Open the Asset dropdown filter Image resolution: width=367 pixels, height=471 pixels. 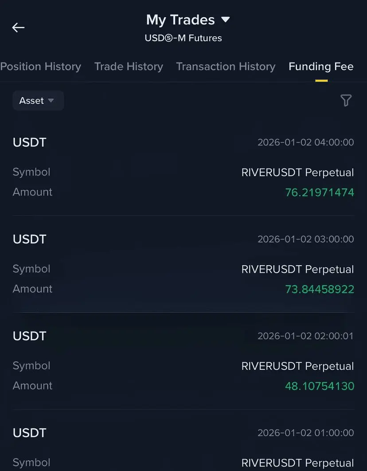[x=38, y=101]
